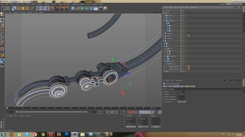The image size is (245, 137).
Task: Open the spline pen tool icon
Action: click(77, 8)
